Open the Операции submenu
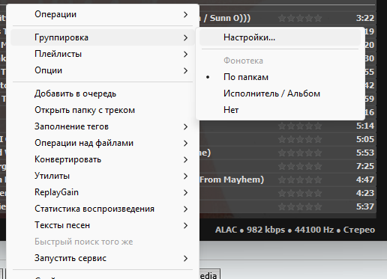Viewport: 387px width, 279px height. [x=103, y=14]
